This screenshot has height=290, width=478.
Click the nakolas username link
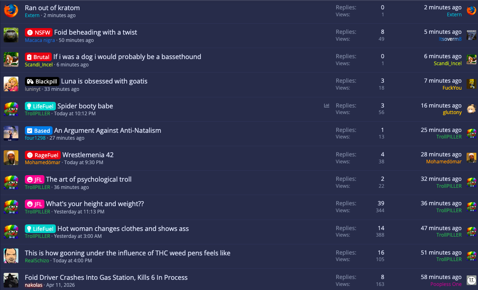(x=33, y=285)
